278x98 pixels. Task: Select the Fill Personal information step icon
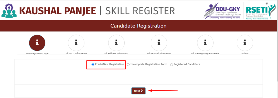pyautogui.click(x=159, y=43)
